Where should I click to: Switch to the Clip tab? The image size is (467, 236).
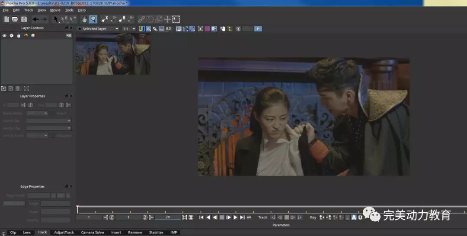(13, 233)
